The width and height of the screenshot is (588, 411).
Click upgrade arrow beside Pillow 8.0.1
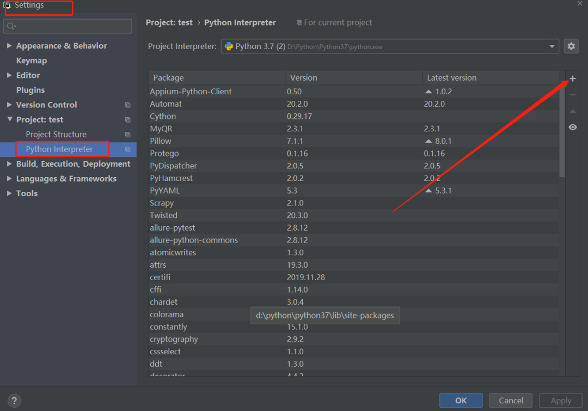428,141
